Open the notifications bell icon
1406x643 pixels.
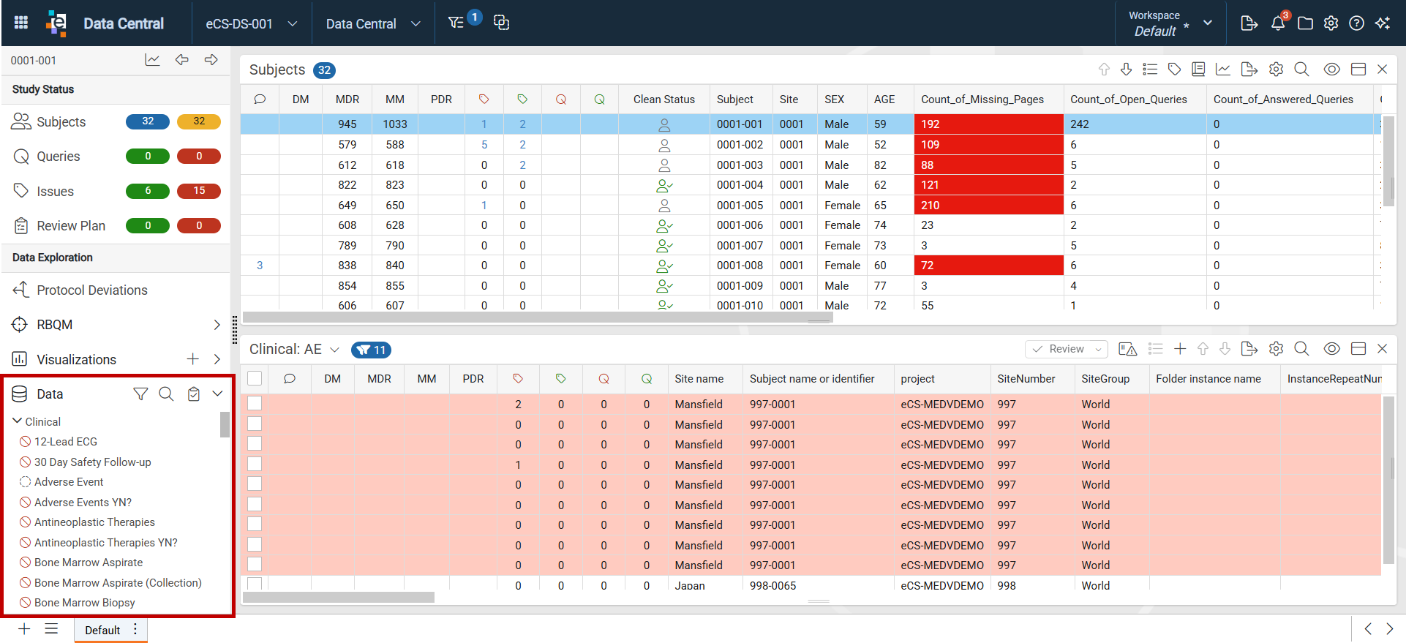tap(1278, 23)
